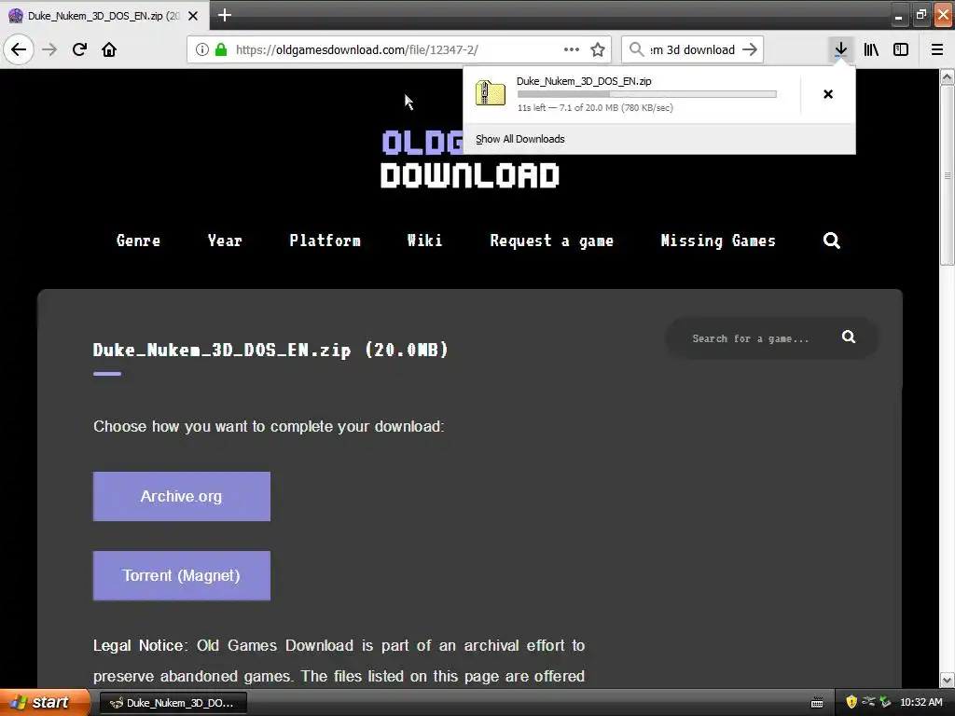
Task: Show sidebars toolbar button
Action: click(x=901, y=49)
